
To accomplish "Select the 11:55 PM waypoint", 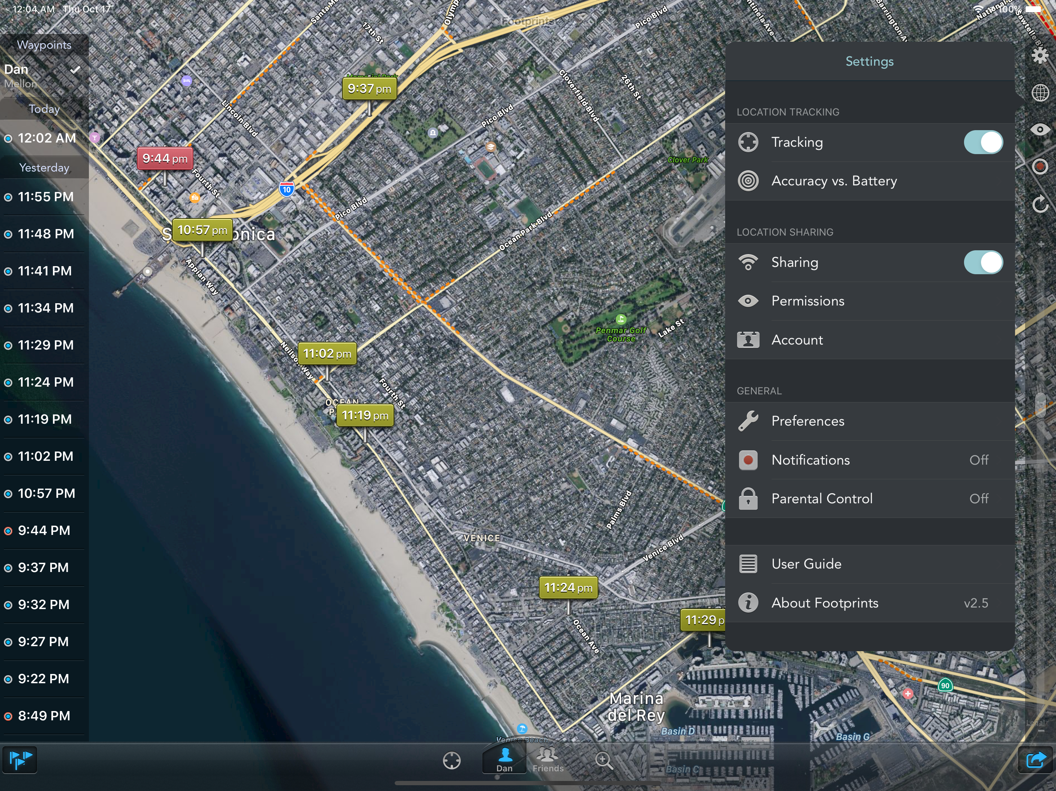I will click(x=44, y=197).
